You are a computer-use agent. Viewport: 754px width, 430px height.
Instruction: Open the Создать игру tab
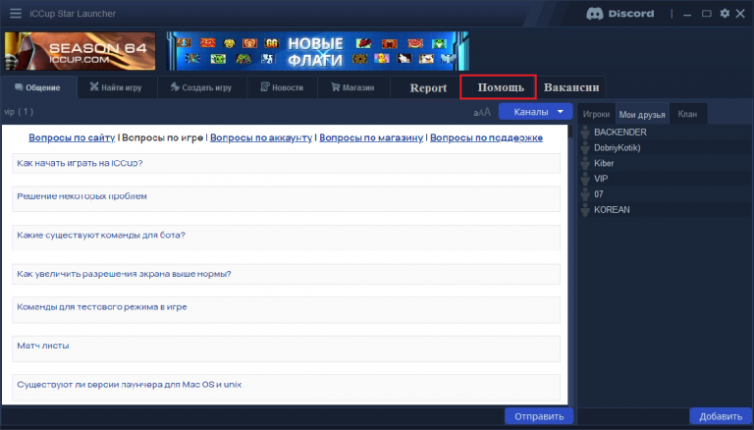[x=201, y=87]
